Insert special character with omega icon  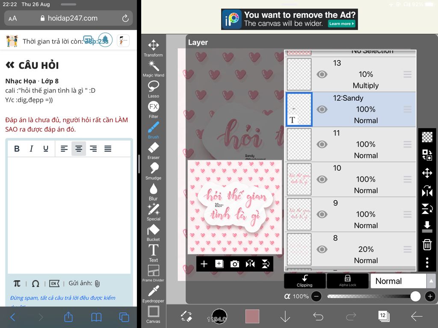[x=36, y=284]
